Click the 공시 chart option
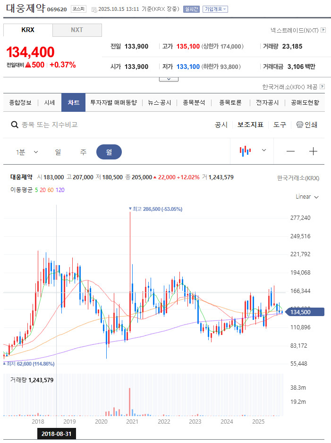The width and height of the screenshot is (331, 443). pyautogui.click(x=221, y=125)
